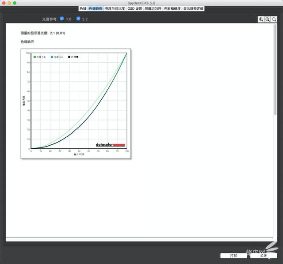Switch to the 屏幕均匀性 tab
283x264 pixels.
[x=153, y=9]
